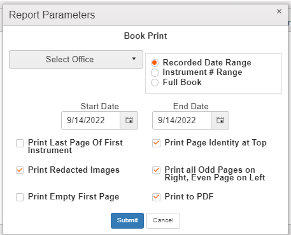Select the Full Book radio button
This screenshot has height=235, width=291.
pos(155,83)
